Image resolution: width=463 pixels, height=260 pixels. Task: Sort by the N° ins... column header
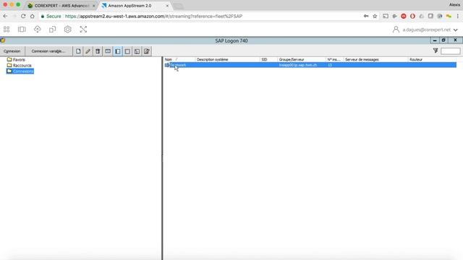[x=334, y=59]
